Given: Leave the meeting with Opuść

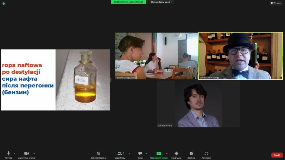Looking at the screenshot, I should pyautogui.click(x=277, y=155).
